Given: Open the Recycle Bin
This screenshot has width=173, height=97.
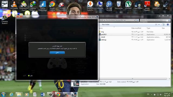Looking at the screenshot, I should tap(119, 5).
